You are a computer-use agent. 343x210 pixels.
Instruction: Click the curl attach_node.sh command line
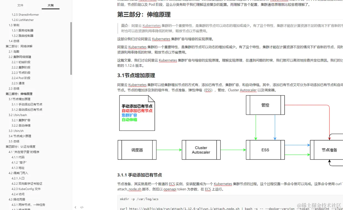[x=232, y=209]
